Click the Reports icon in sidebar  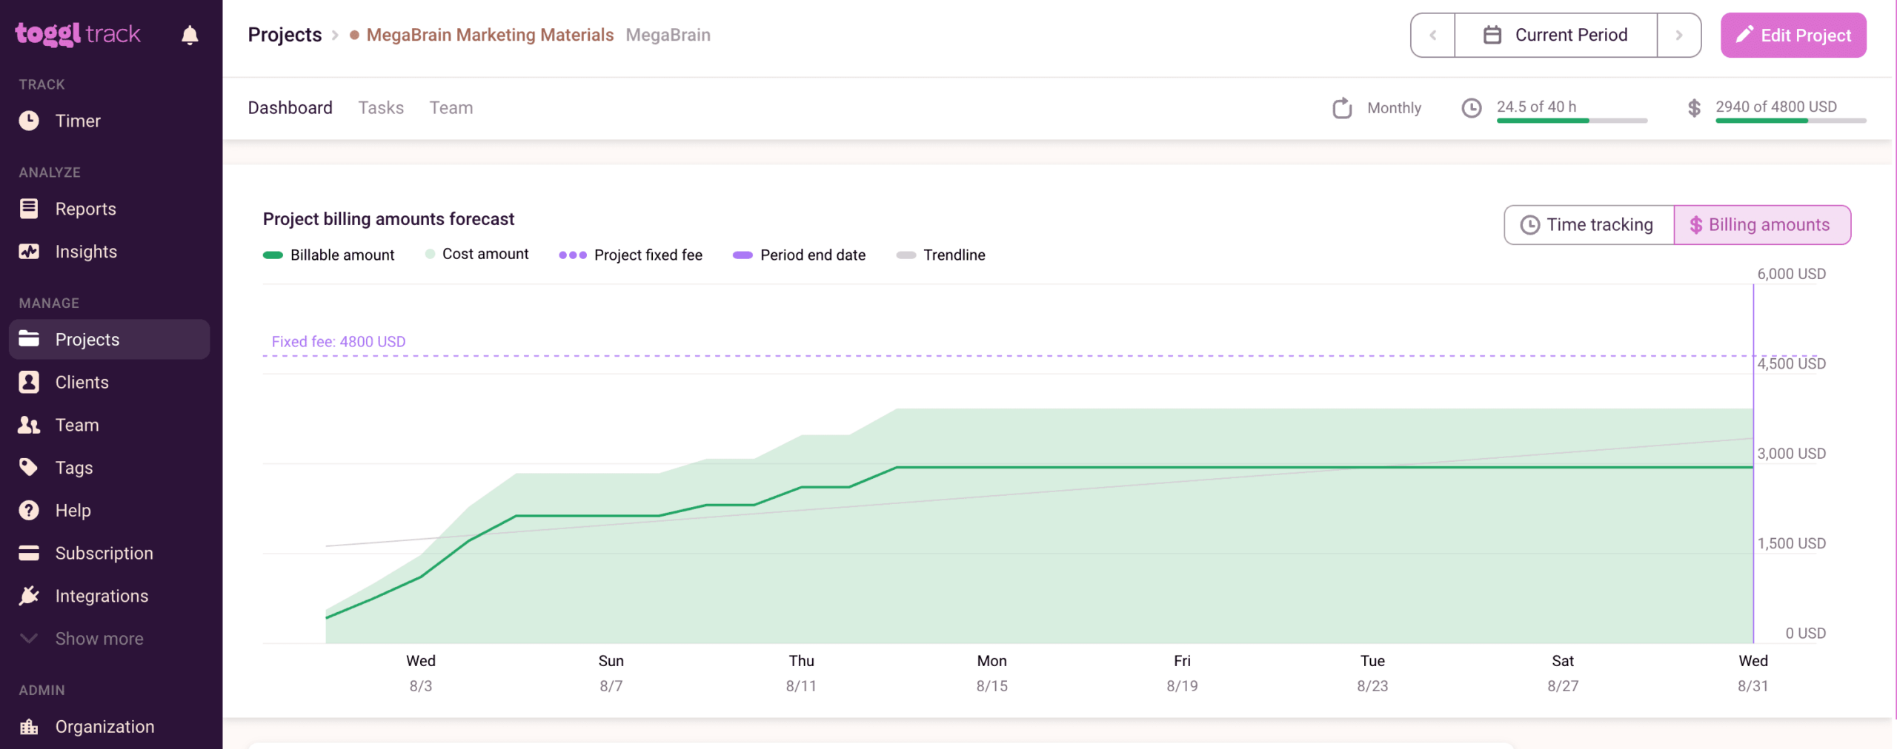[x=29, y=209]
